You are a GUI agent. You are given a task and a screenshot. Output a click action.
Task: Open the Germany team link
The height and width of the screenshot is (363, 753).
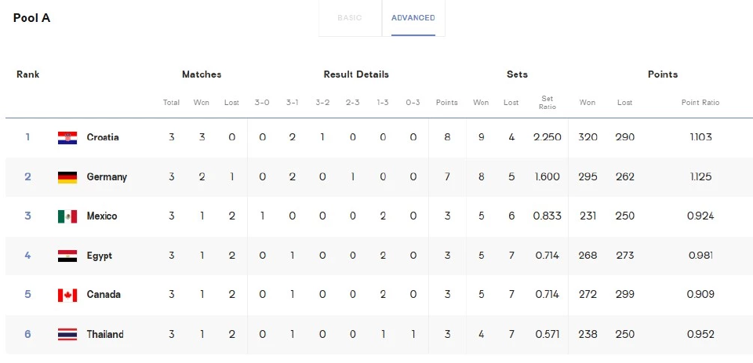coord(107,177)
